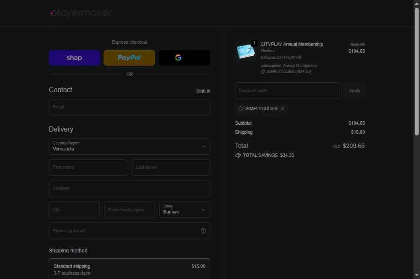
Task: Follow the Sign in link
Action: 203,90
